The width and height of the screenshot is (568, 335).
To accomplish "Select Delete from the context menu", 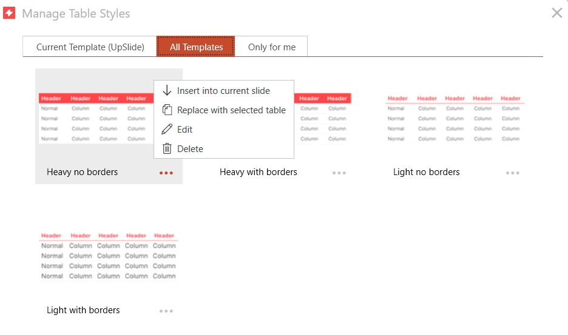I will point(190,149).
